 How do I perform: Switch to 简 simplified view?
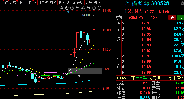pos(7,2)
